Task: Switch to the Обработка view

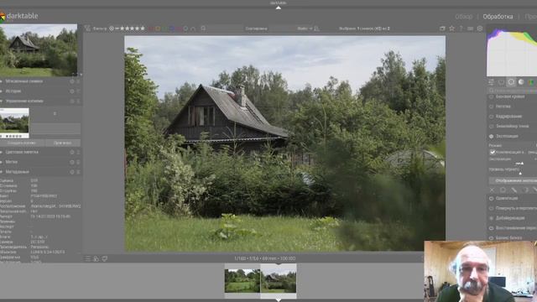Action: tap(498, 17)
